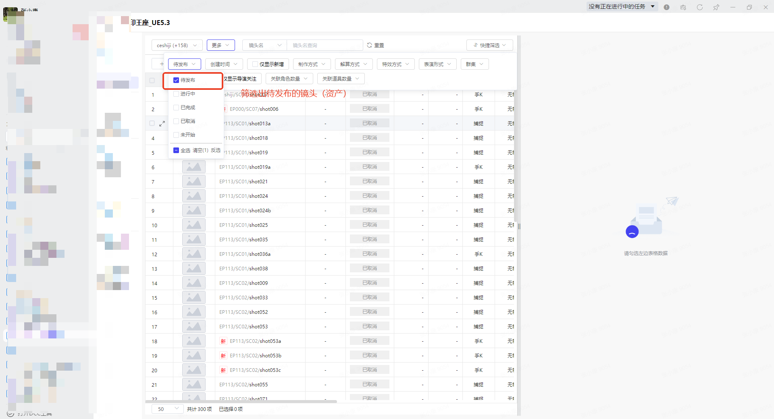Viewport: 774px width, 419px height.
Task: Click the 已取消 status tag in shot025 row
Action: pyautogui.click(x=370, y=225)
